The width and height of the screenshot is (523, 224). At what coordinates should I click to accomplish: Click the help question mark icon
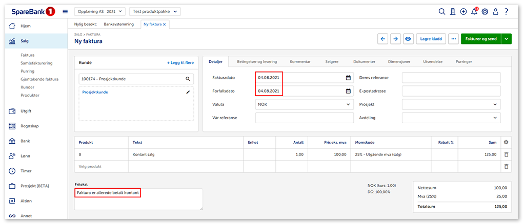(506, 11)
